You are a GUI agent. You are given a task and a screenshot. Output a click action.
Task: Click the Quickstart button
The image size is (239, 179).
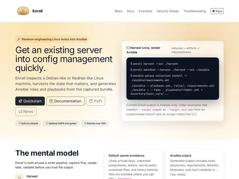point(30,101)
